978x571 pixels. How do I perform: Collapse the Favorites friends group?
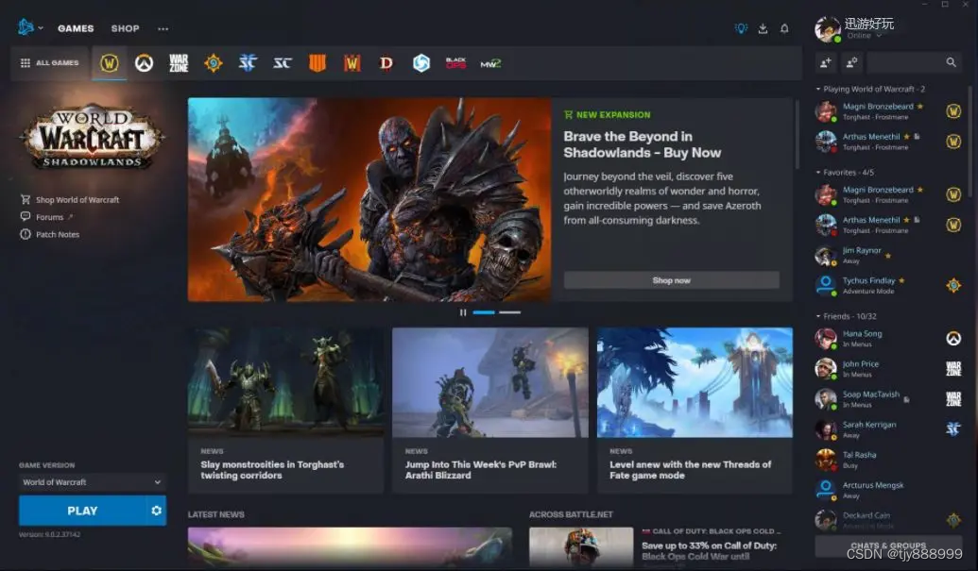(x=845, y=172)
